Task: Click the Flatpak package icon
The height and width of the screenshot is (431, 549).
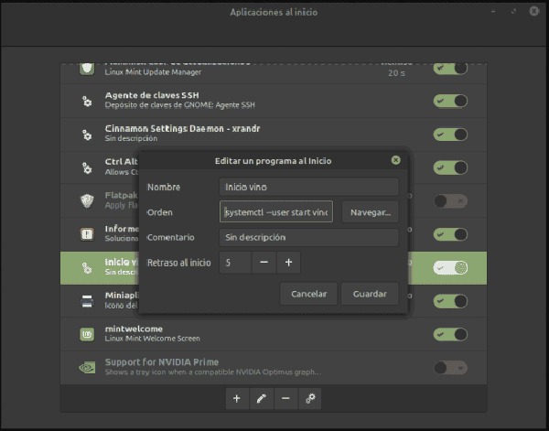Action: click(x=87, y=201)
